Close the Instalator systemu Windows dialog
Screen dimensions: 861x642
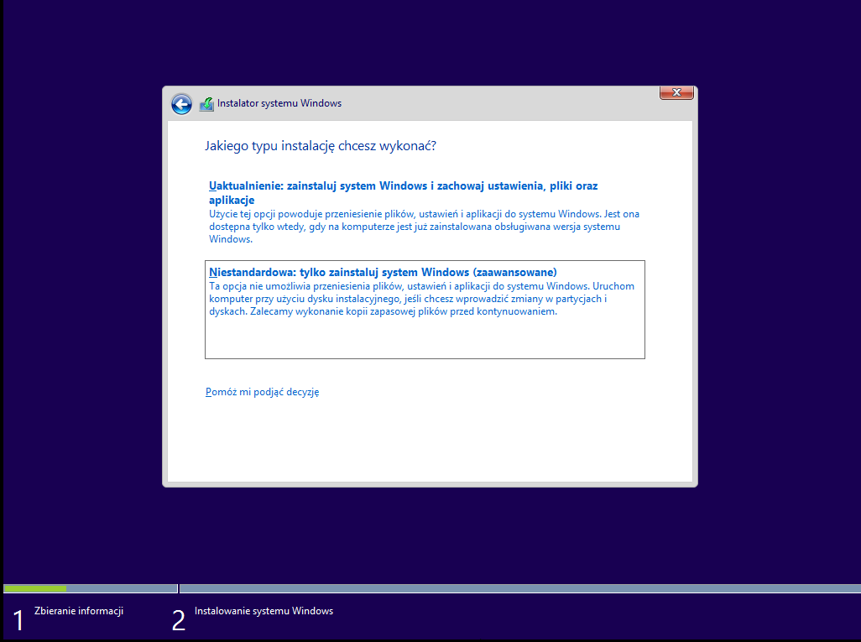pos(676,92)
